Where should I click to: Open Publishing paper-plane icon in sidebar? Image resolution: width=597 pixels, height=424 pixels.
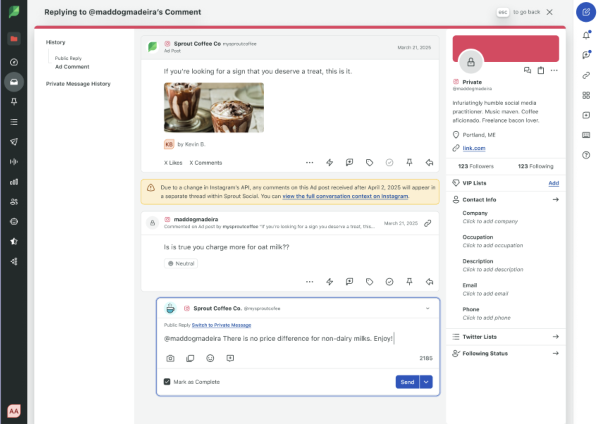click(x=14, y=142)
